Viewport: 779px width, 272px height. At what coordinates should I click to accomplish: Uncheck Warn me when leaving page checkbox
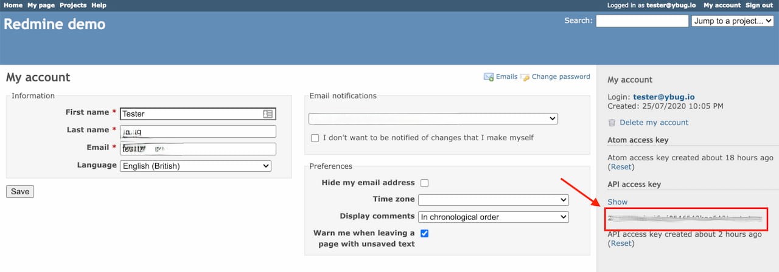pyautogui.click(x=424, y=233)
